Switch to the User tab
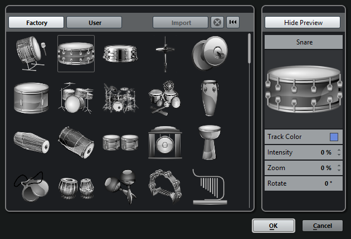 tap(94, 22)
